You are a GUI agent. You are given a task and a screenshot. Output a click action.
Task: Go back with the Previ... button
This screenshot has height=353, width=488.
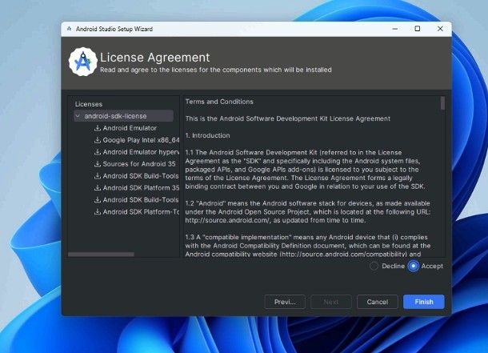coord(285,302)
